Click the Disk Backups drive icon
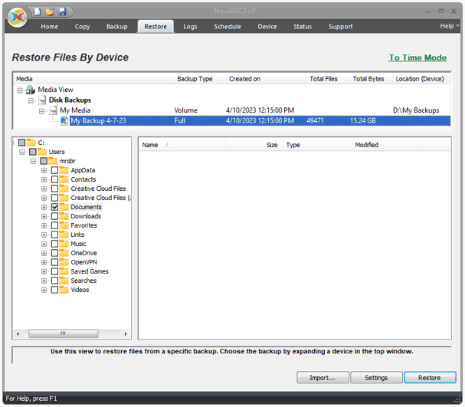 (x=42, y=100)
